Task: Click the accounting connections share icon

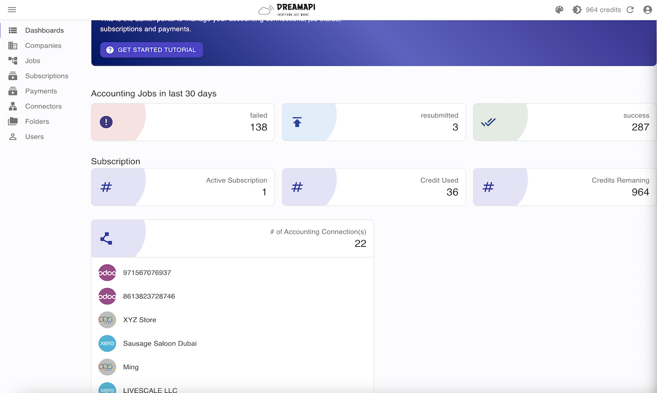Action: 106,238
